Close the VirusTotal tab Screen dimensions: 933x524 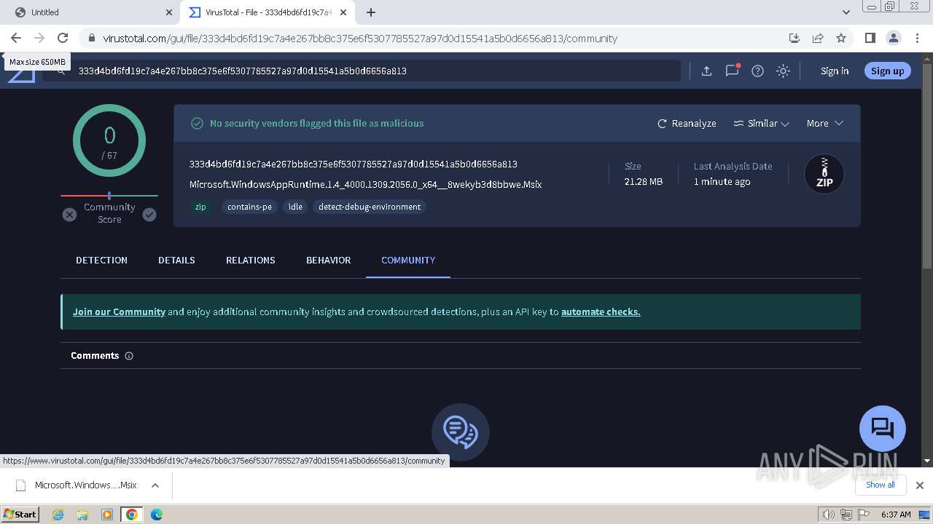(x=345, y=12)
